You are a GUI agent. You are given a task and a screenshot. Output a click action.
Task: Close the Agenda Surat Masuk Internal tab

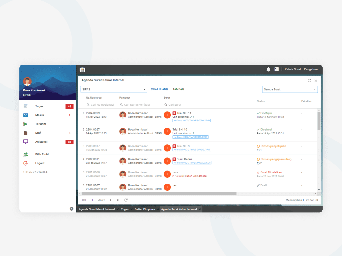118,209
